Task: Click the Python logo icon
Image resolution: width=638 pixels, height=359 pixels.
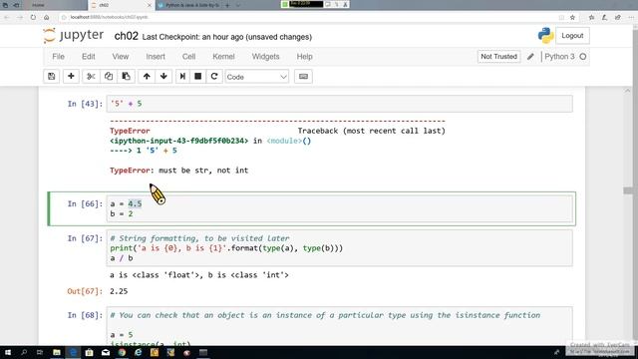Action: (545, 36)
